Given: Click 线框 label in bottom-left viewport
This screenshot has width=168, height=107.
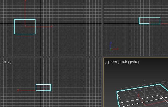Looking at the screenshot, I should click(7, 62).
